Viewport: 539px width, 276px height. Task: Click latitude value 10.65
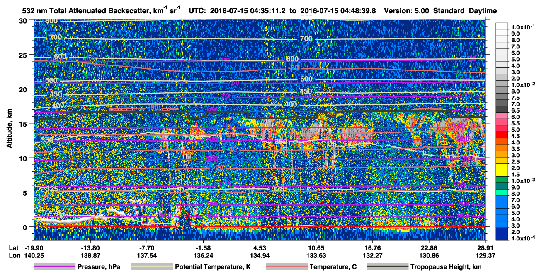point(316,247)
